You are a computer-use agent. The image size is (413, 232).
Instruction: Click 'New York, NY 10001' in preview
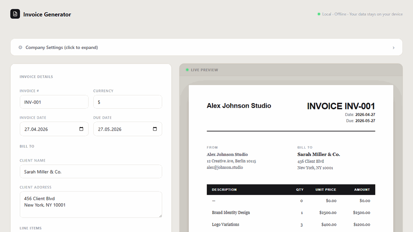pos(315,168)
